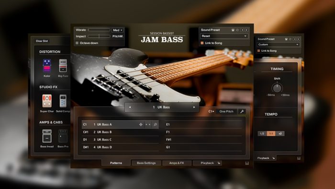Click the keyboard bars icon in the main window corner
The image size is (335, 189).
tap(247, 163)
